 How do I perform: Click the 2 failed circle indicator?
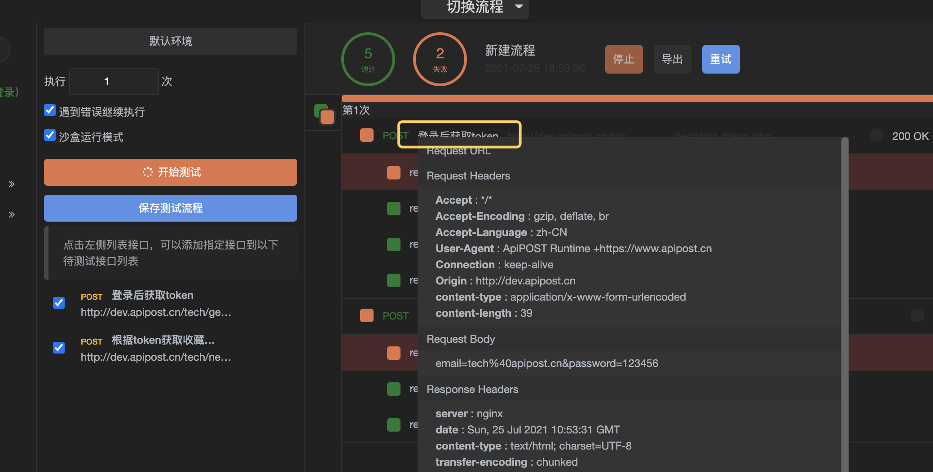(440, 59)
